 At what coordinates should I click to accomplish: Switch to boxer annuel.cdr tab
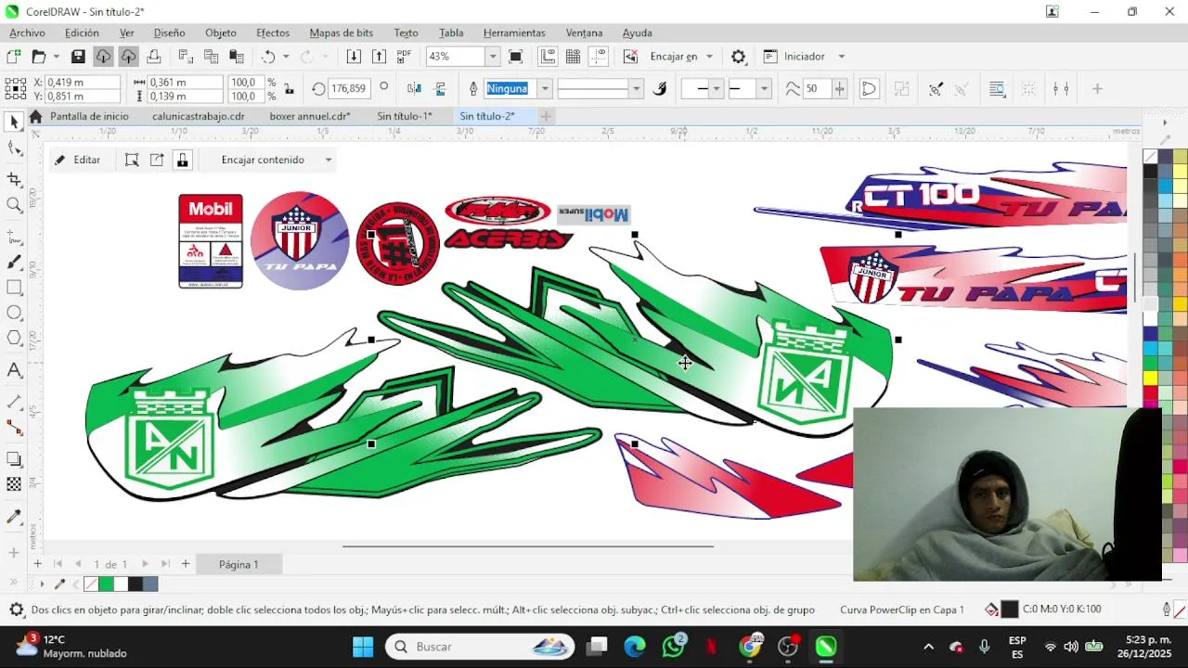(x=309, y=116)
